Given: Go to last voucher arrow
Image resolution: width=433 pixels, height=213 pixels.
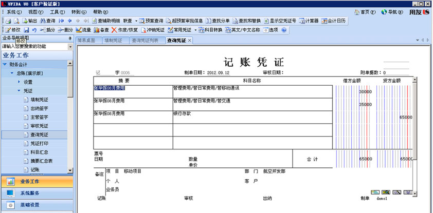Looking at the screenshot, I should point(86,21).
